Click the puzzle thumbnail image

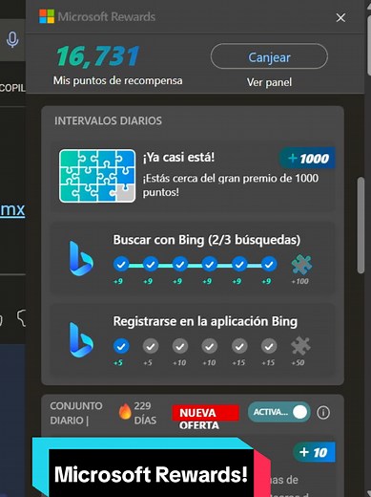[97, 176]
